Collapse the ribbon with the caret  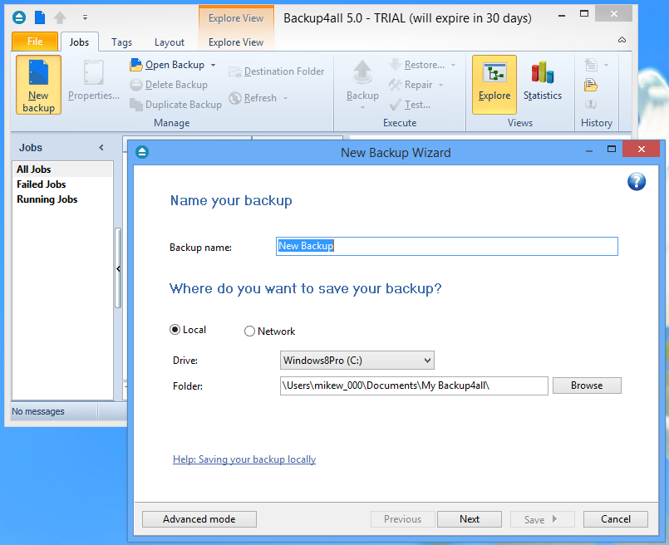(x=622, y=40)
